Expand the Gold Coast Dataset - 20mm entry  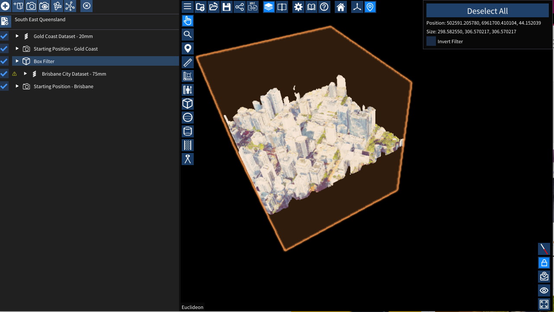17,36
